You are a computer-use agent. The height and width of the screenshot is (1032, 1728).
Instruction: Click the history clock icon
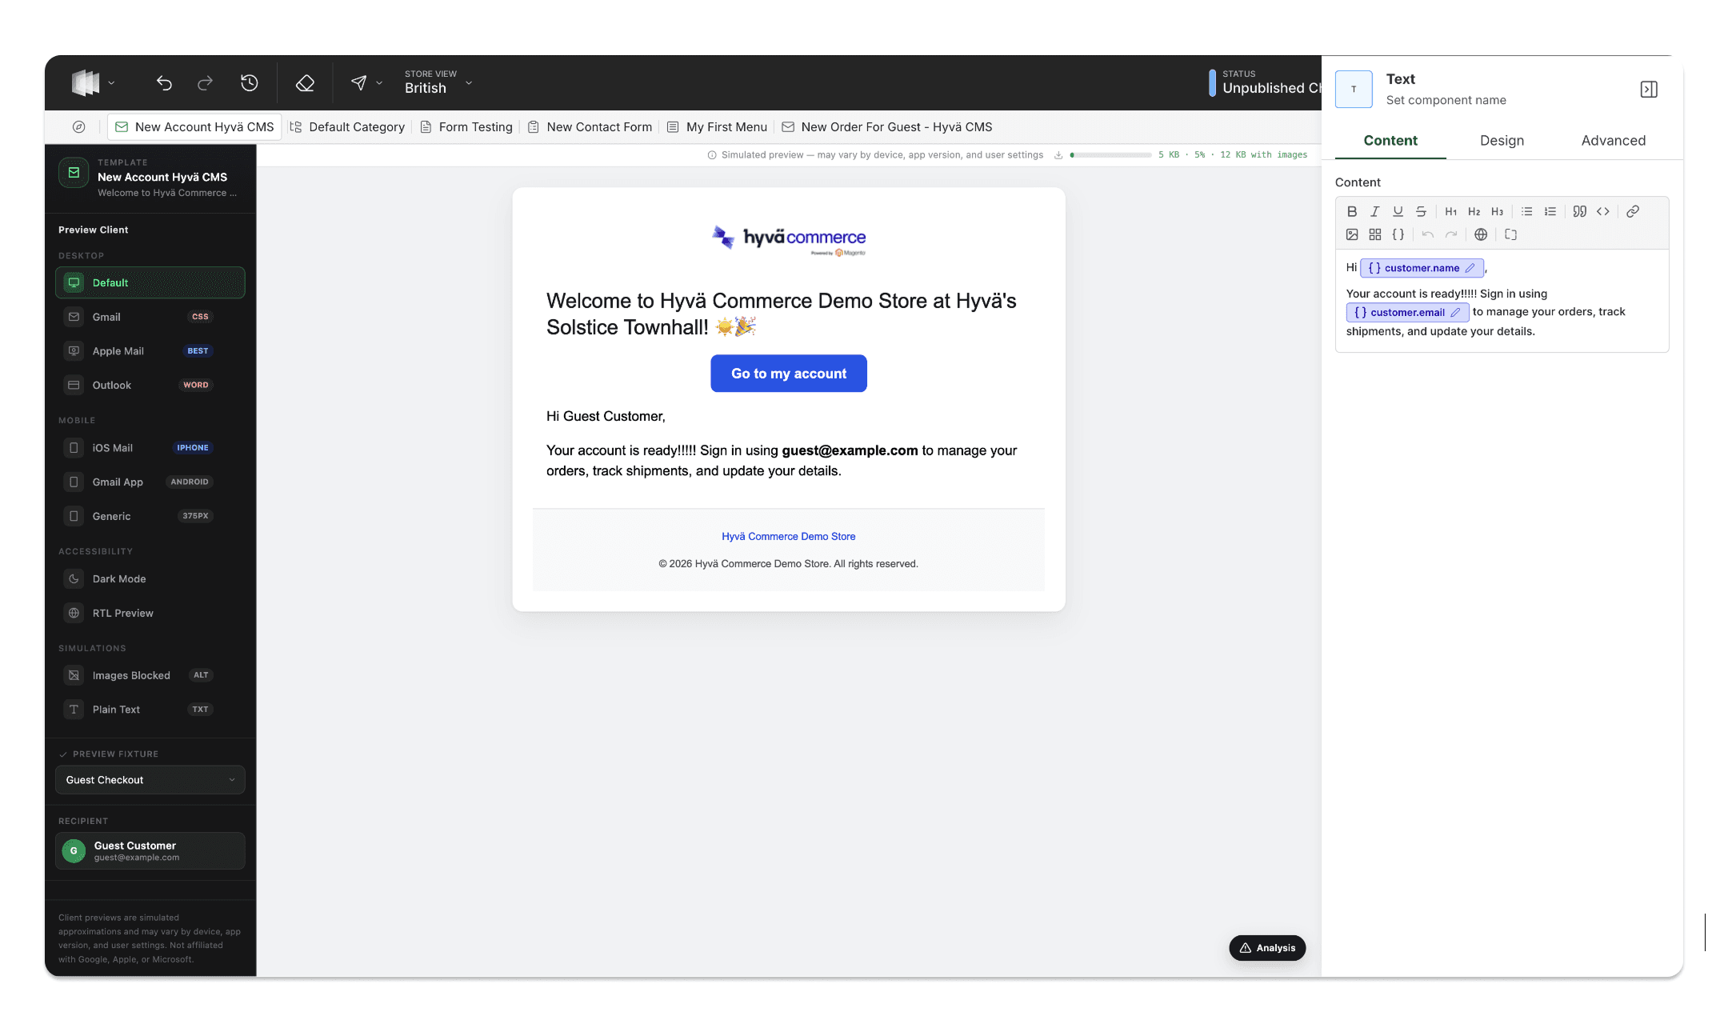pyautogui.click(x=250, y=83)
